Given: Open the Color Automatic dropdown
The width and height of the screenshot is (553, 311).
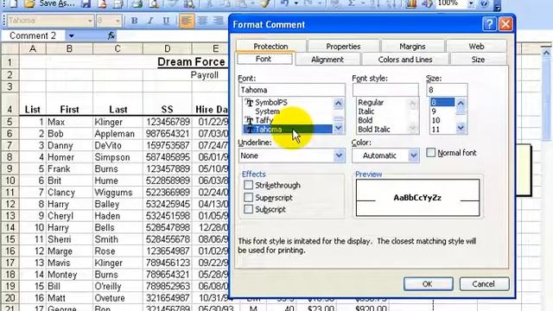Looking at the screenshot, I should coord(413,155).
